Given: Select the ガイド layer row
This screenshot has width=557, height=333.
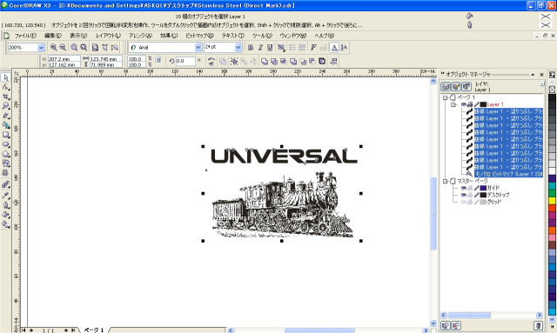Looking at the screenshot, I should click(x=493, y=188).
